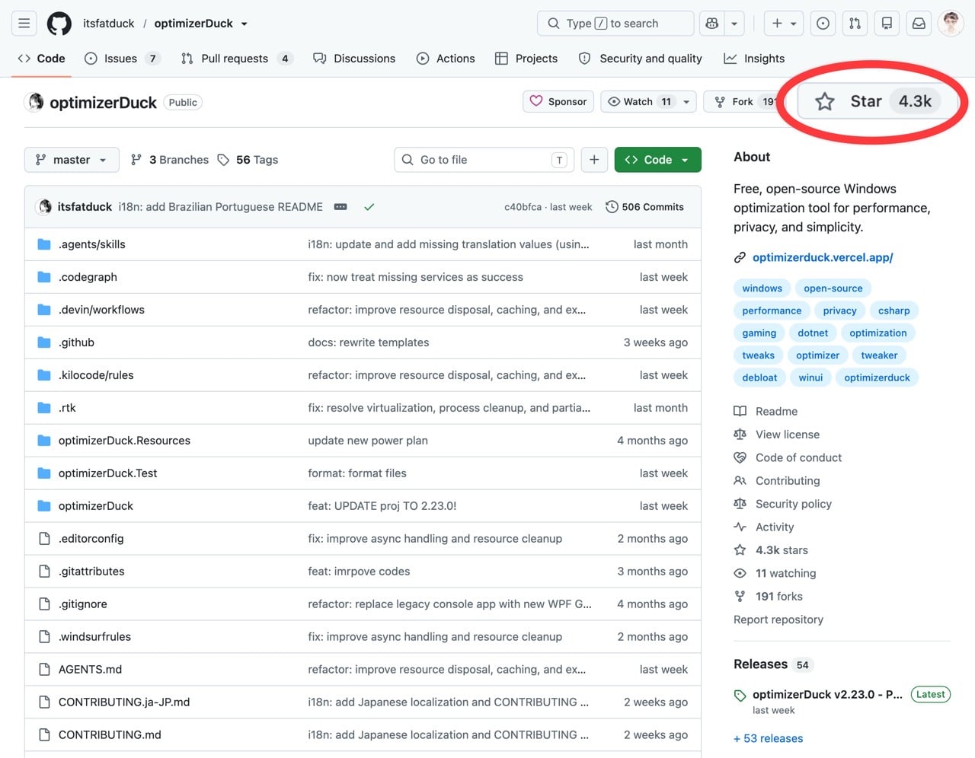Viewport: 975px width, 758px height.
Task: Select the windows topic tag
Action: pos(762,288)
